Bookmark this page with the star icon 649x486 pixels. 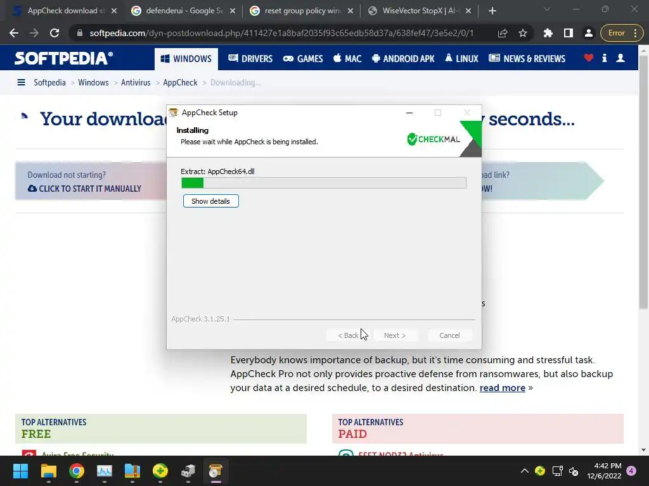pyautogui.click(x=523, y=33)
